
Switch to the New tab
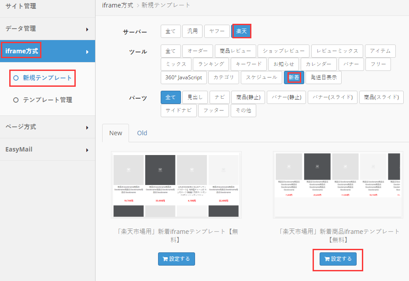116,133
